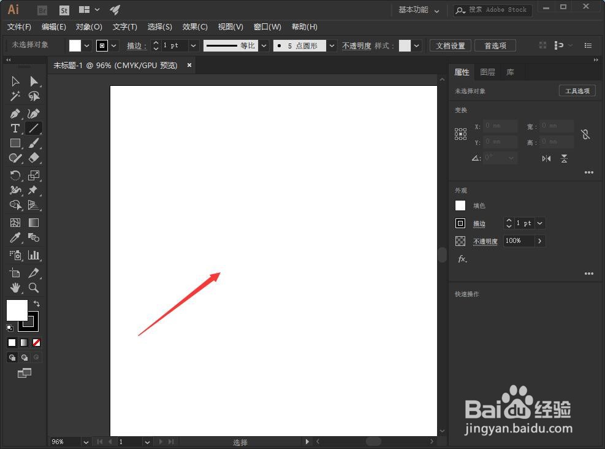Select the Lasso tool
Viewport: 605px width, 449px height.
pos(34,96)
